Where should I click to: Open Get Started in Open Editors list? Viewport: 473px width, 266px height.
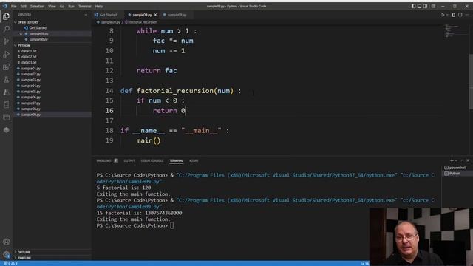click(x=38, y=28)
